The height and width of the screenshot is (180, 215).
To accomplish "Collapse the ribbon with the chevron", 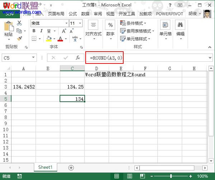I will tap(210, 47).
